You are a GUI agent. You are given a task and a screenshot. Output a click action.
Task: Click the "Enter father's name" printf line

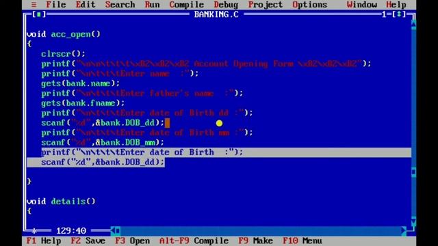[142, 93]
